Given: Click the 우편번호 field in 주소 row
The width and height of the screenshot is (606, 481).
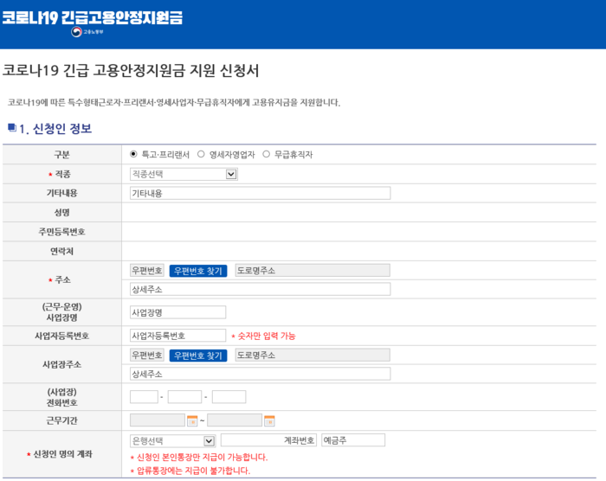Looking at the screenshot, I should coord(147,271).
